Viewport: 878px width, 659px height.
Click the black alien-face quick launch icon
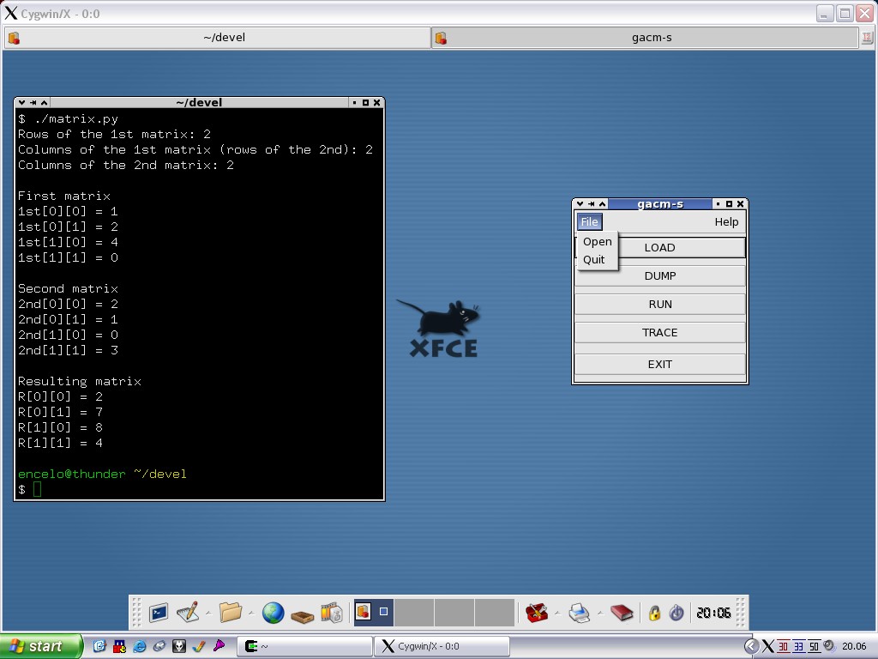click(178, 646)
